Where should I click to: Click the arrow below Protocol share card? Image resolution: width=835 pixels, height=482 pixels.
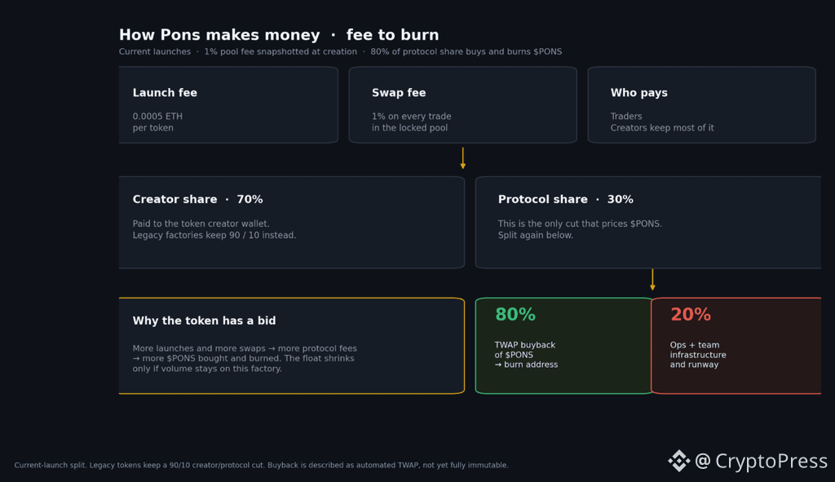[652, 280]
